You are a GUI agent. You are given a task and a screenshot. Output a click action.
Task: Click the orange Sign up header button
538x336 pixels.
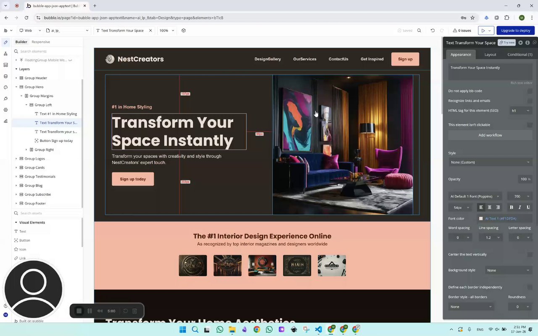pos(405,59)
